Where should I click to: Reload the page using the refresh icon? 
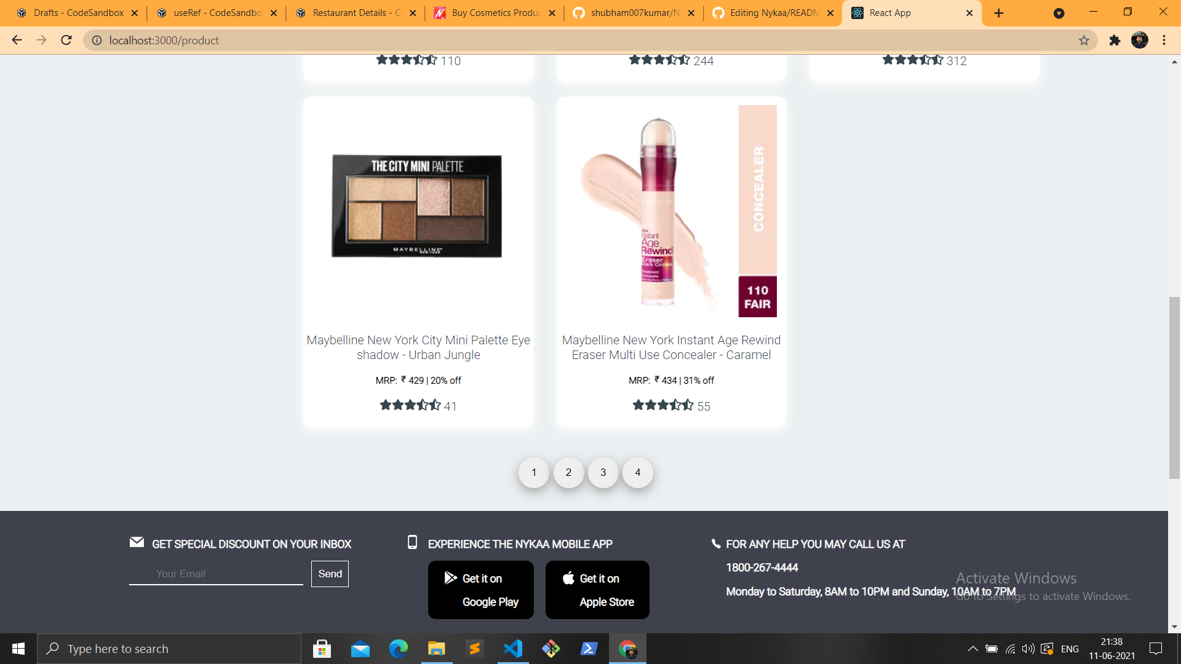tap(66, 41)
